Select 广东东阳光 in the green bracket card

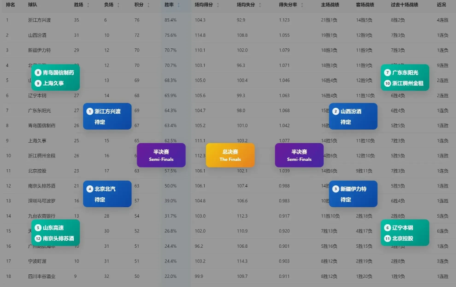[x=405, y=73]
